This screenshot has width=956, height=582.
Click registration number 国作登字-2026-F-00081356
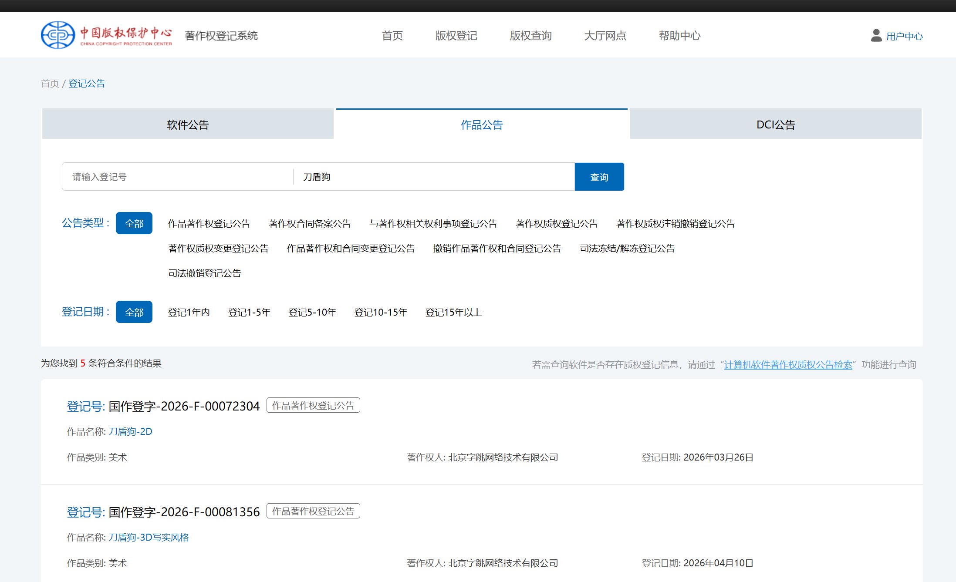tap(184, 511)
